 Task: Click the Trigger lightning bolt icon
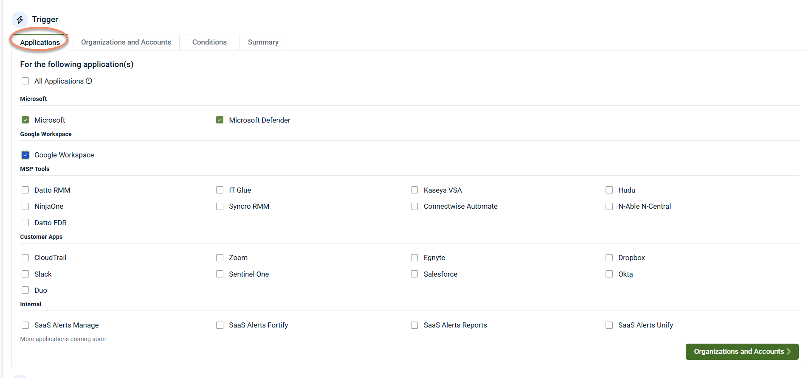[x=20, y=20]
